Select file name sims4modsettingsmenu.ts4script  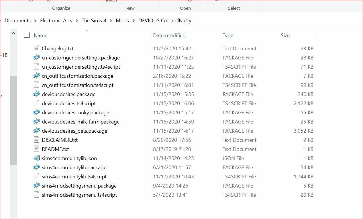point(79,195)
